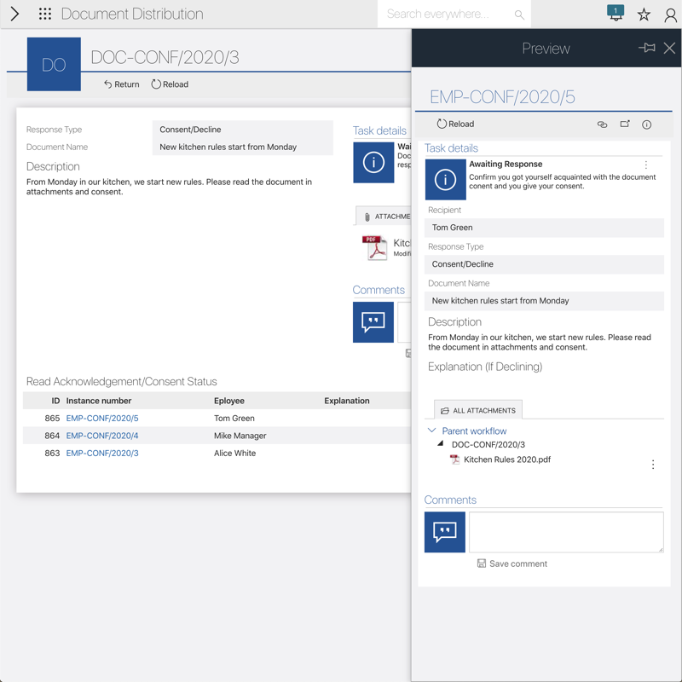
Task: Click the Search everywhere field
Action: tap(448, 14)
